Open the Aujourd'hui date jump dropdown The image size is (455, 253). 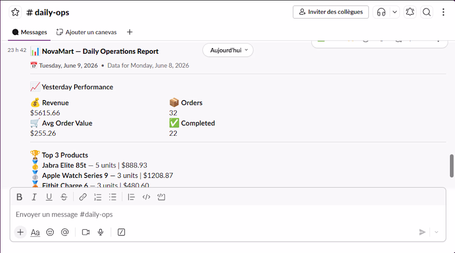click(228, 50)
